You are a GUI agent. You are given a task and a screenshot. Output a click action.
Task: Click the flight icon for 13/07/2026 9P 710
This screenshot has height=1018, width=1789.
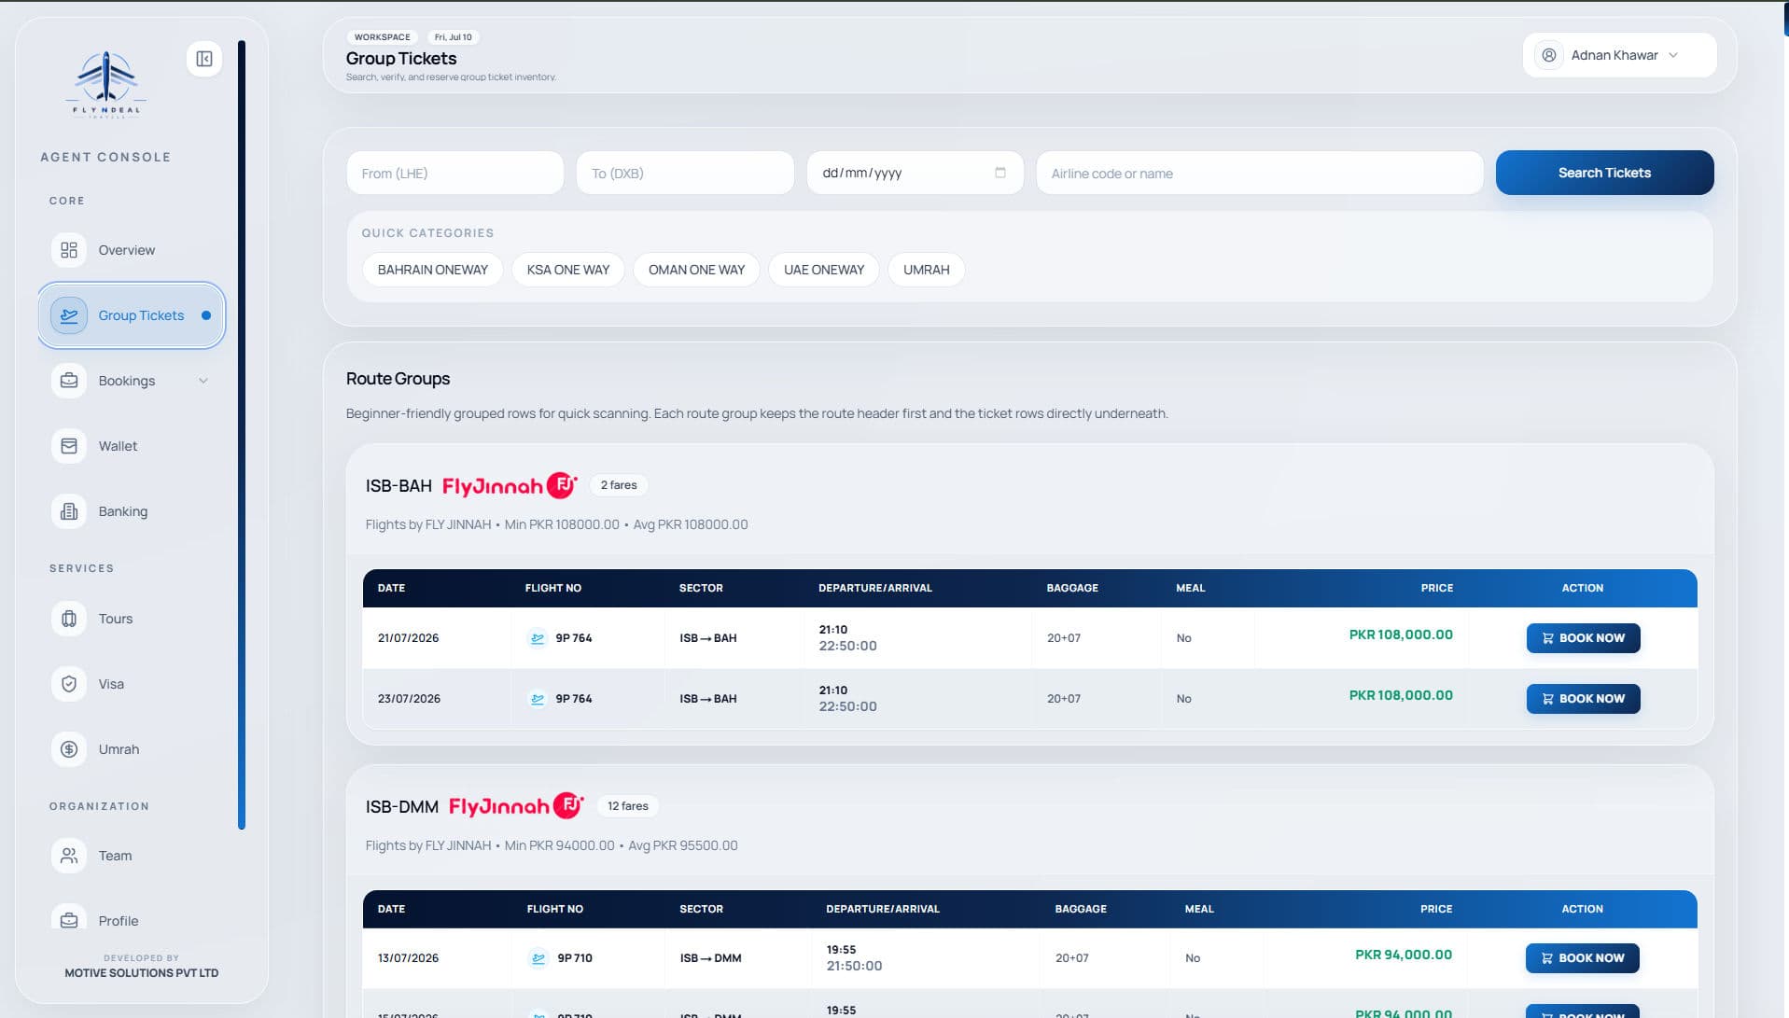538,958
